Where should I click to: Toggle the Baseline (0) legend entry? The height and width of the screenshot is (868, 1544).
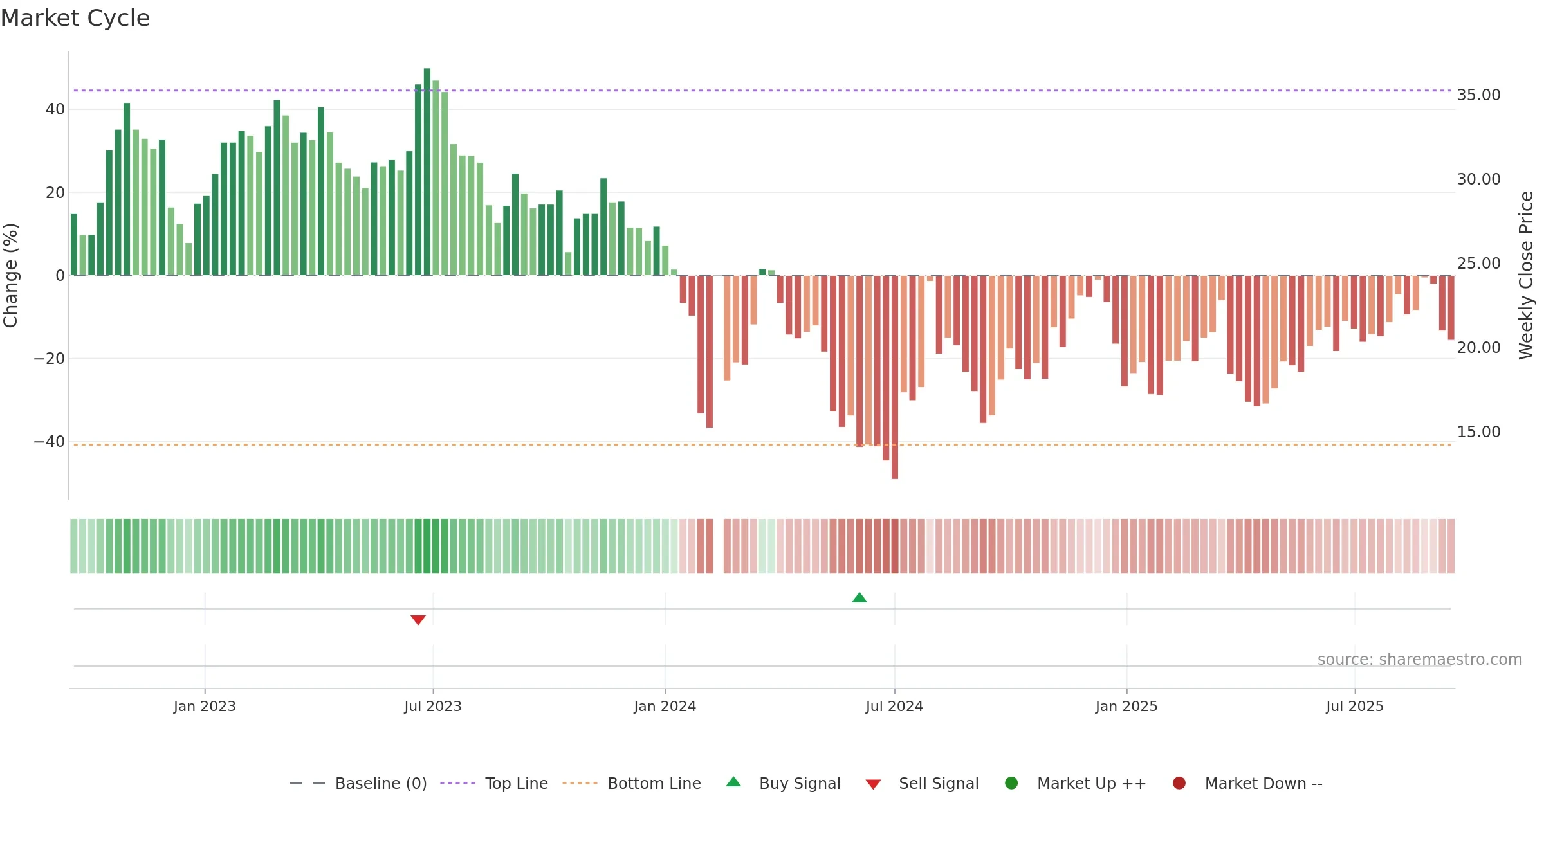[358, 783]
